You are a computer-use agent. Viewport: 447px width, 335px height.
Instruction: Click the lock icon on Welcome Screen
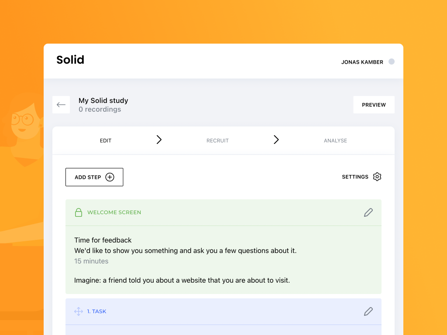click(x=79, y=212)
